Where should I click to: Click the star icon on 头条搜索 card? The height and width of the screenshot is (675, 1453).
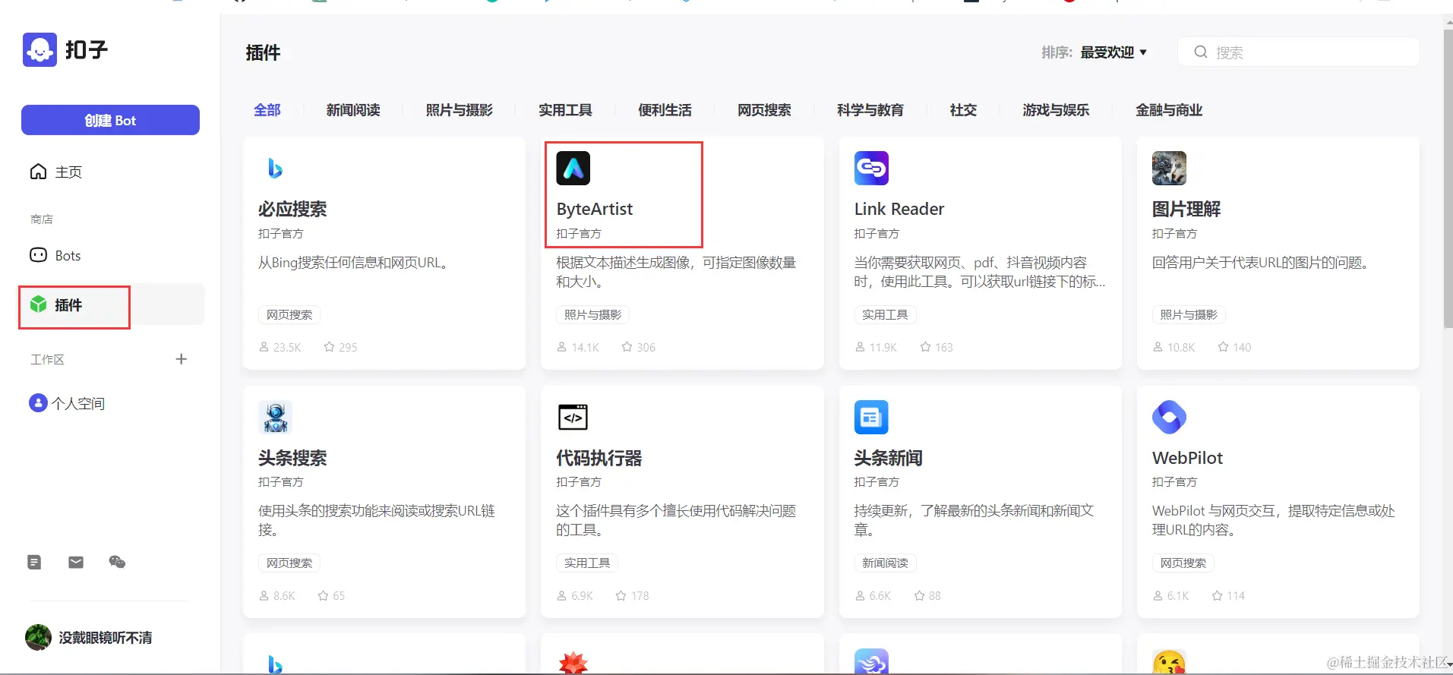click(323, 595)
